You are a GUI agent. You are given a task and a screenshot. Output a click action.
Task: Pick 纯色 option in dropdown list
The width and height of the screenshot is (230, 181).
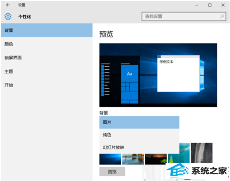[139, 135]
